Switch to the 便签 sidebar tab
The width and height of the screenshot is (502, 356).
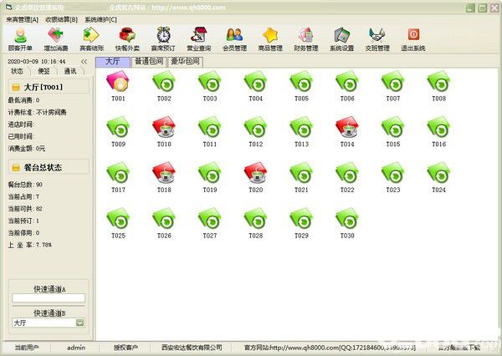click(44, 71)
